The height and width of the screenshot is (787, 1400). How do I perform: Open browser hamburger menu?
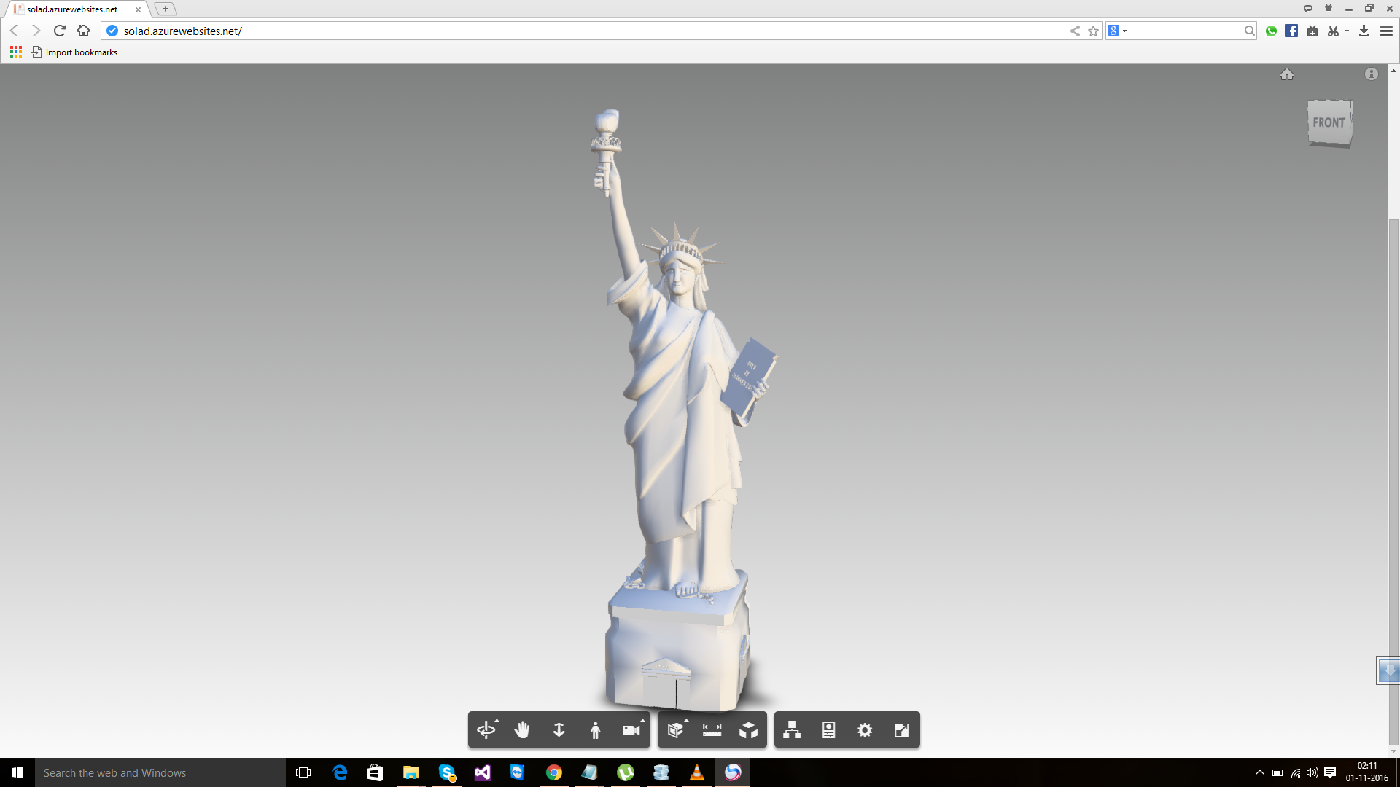pos(1386,31)
